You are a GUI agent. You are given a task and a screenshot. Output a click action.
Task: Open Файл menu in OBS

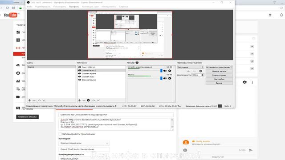(29, 7)
